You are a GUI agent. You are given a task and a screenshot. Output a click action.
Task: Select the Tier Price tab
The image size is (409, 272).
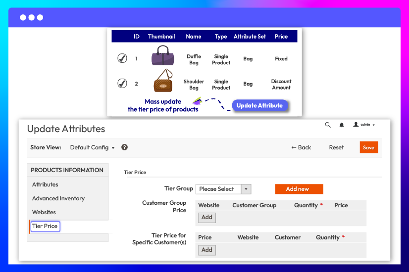[x=45, y=226]
